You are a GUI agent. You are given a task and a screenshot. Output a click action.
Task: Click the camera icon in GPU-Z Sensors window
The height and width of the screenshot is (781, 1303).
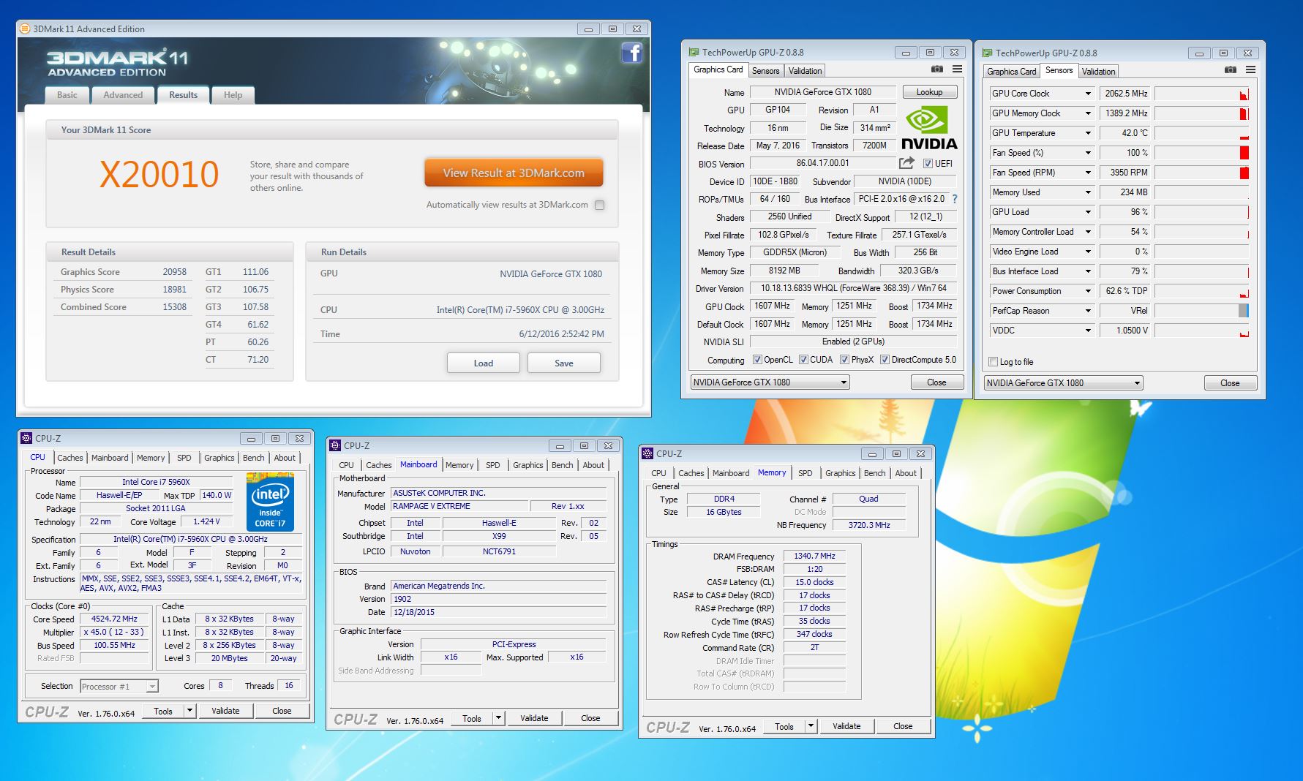[1231, 70]
